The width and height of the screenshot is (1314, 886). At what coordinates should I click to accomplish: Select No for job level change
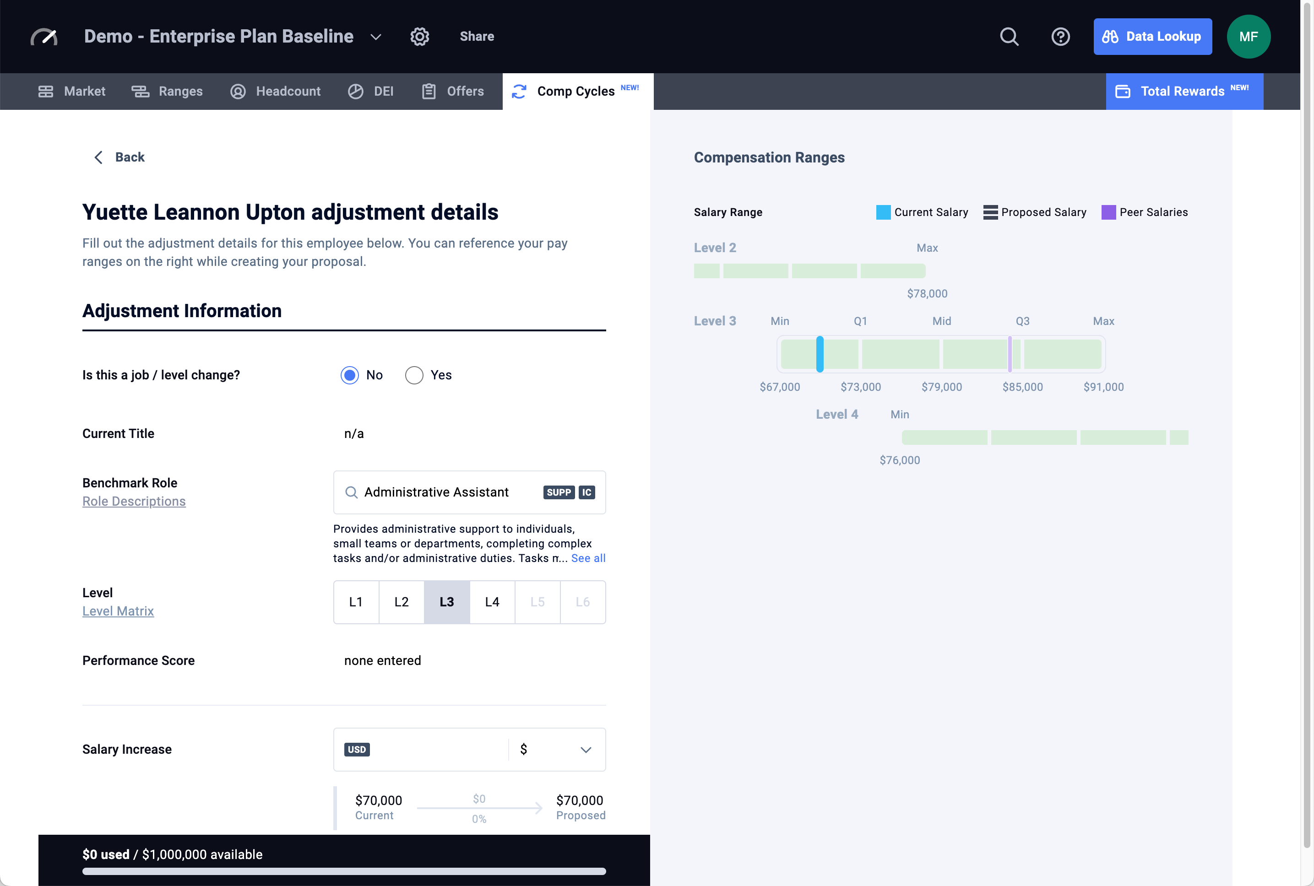pyautogui.click(x=349, y=375)
